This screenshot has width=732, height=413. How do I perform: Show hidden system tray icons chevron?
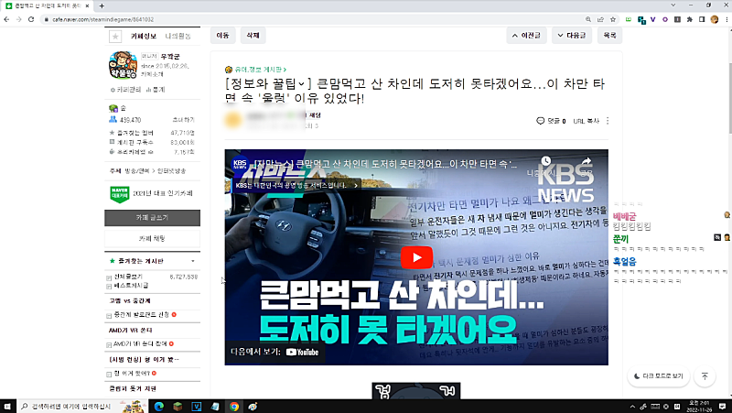(632, 407)
